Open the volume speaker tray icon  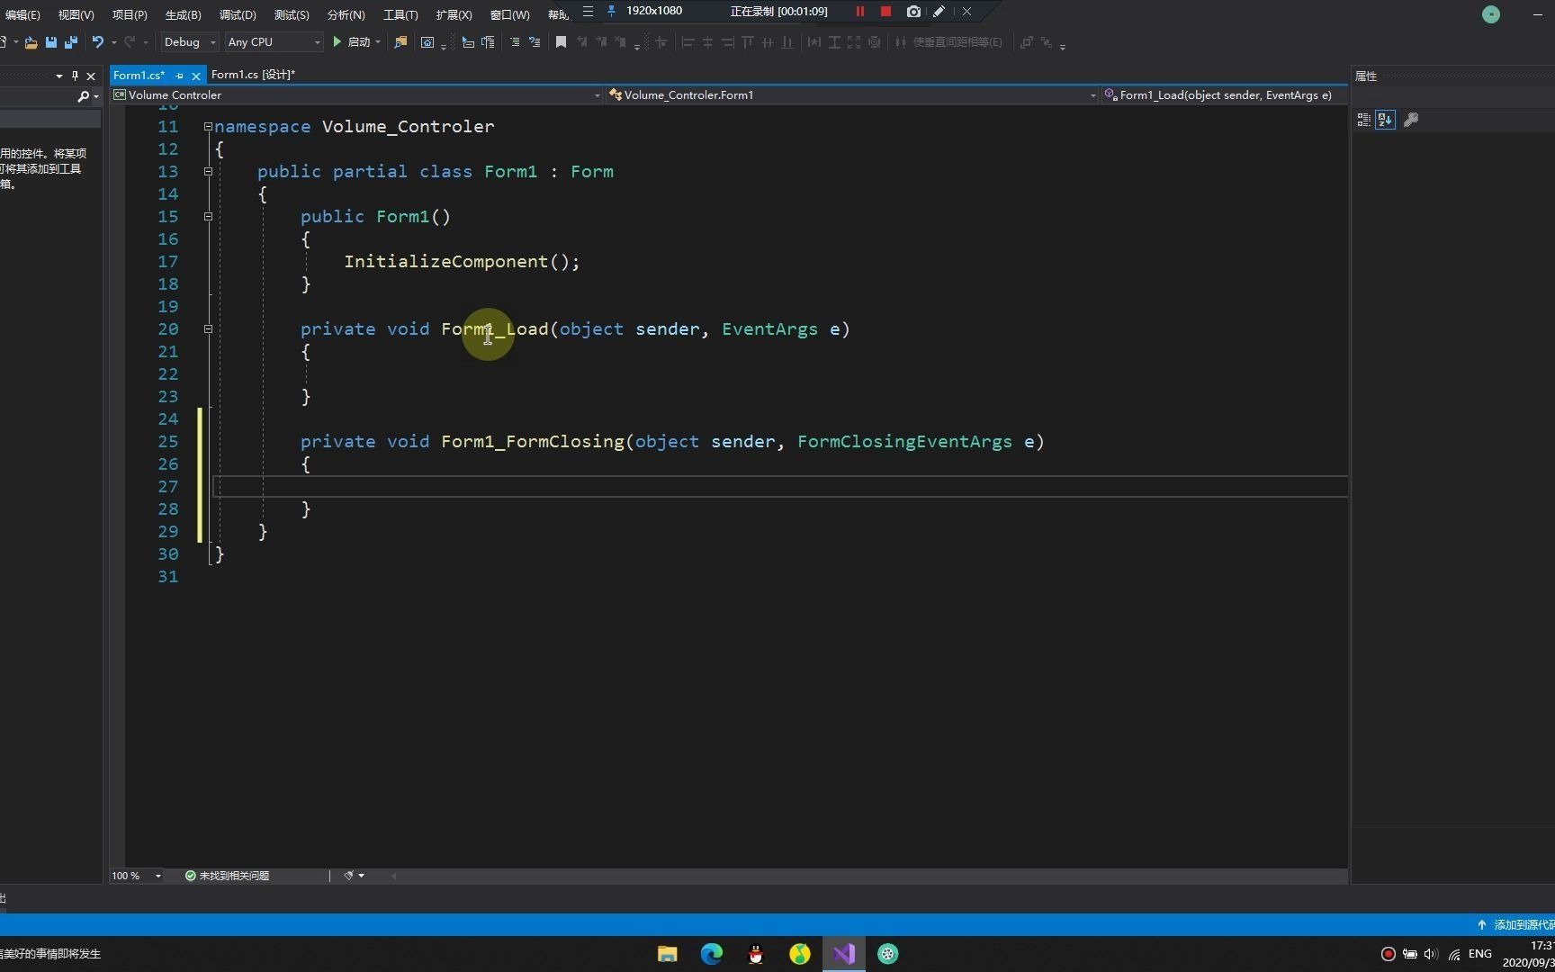(1431, 954)
